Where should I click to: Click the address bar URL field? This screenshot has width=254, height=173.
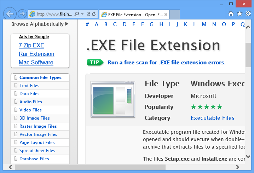[x=54, y=14]
